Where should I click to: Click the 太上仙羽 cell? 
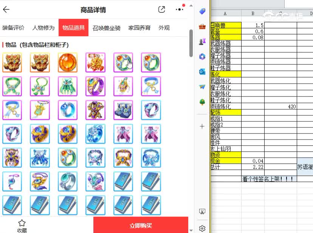click(x=226, y=149)
